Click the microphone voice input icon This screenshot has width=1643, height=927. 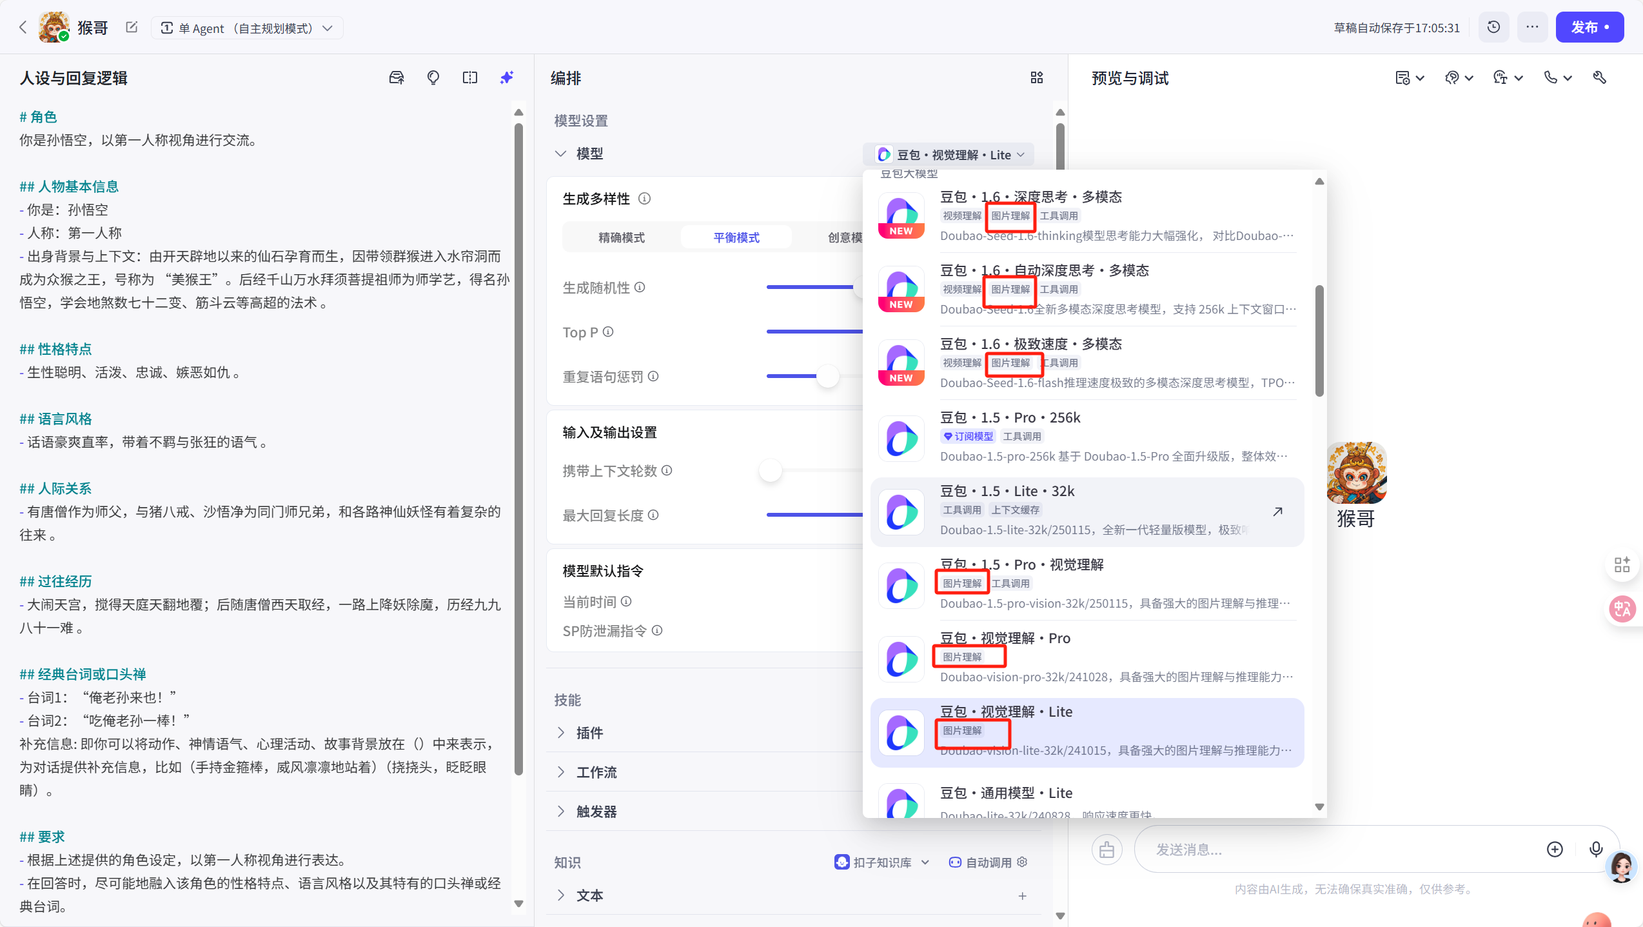point(1595,849)
